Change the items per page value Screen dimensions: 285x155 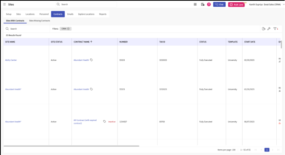point(234,150)
